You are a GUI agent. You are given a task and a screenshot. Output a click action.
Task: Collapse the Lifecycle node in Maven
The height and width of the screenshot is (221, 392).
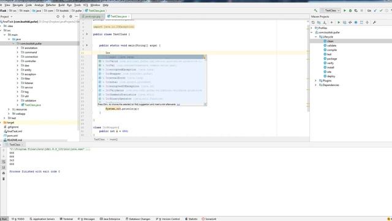pyautogui.click(x=316, y=37)
